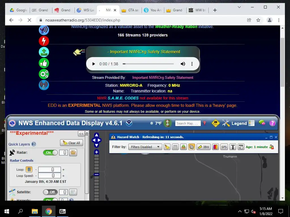Click the blue radio broadcast sidebar icon
Image resolution: width=290 pixels, height=217 pixels.
point(44,30)
